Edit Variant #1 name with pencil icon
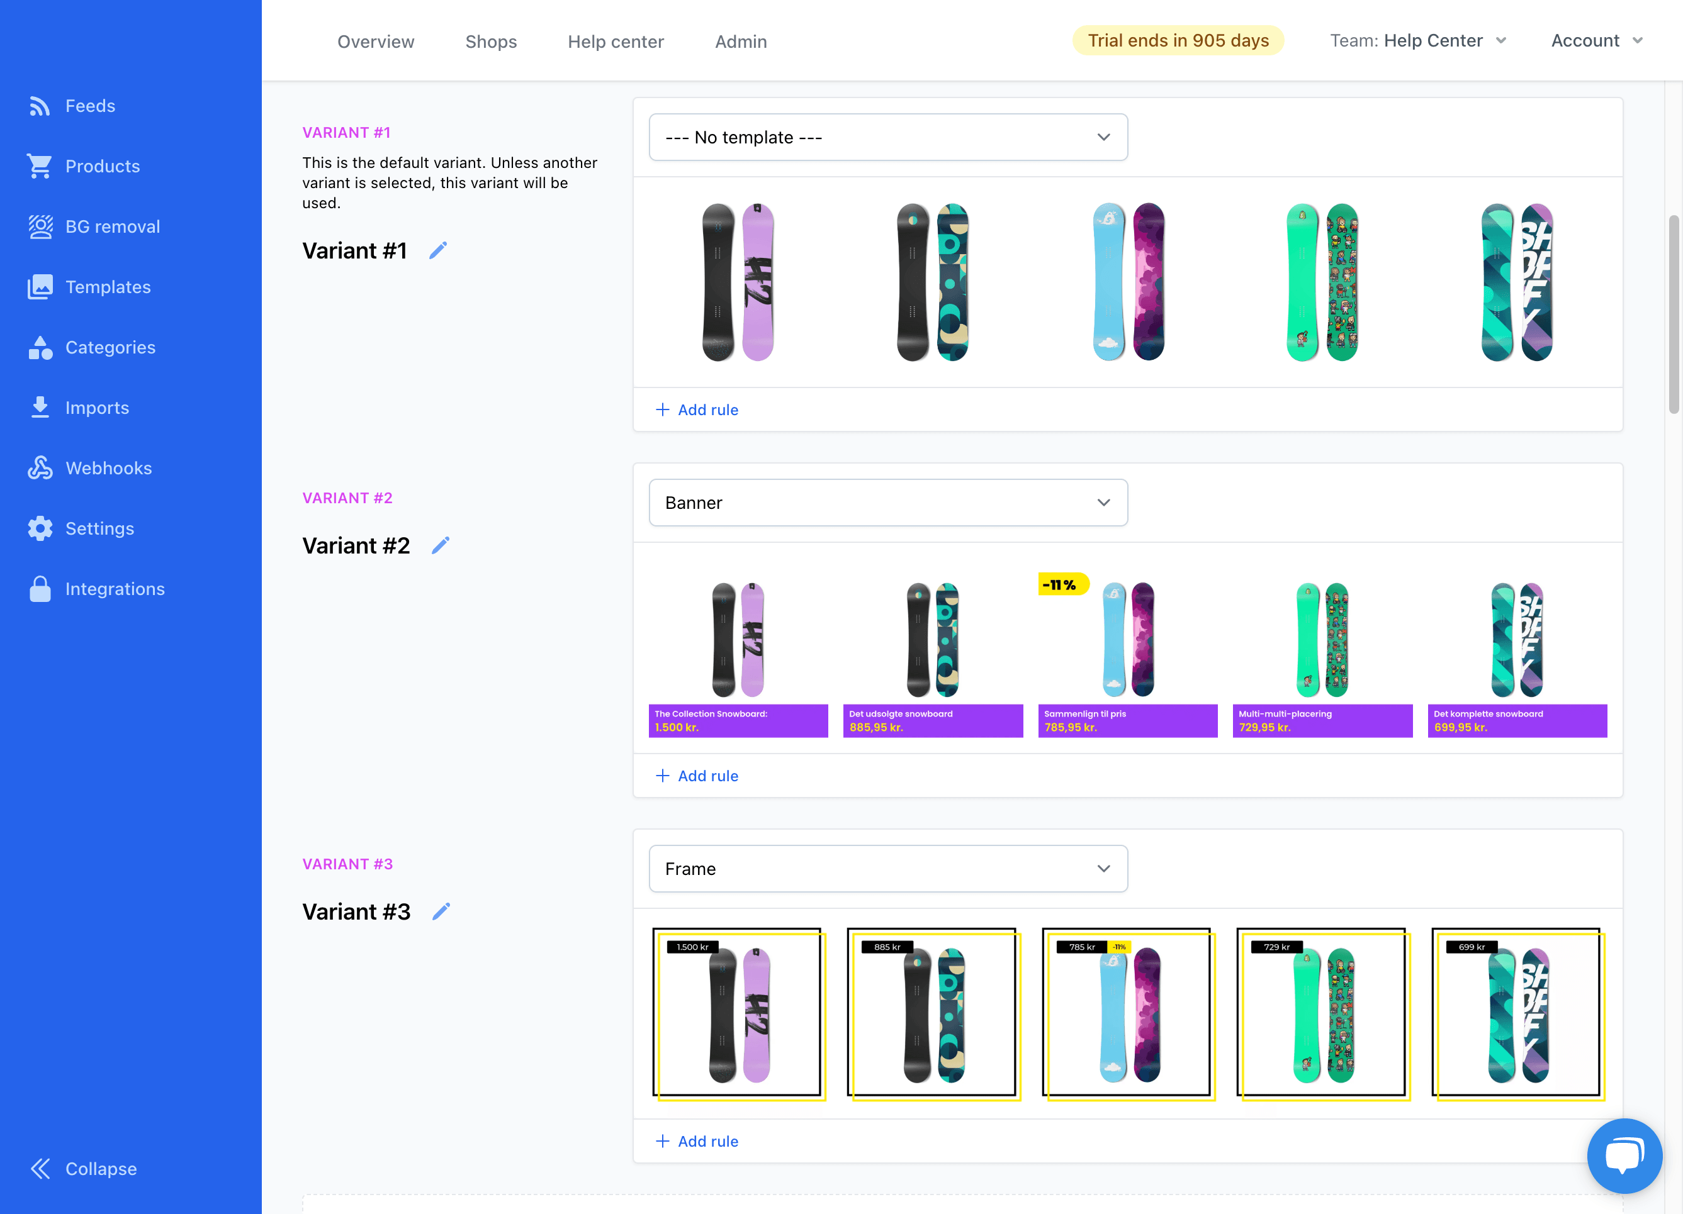 438,250
